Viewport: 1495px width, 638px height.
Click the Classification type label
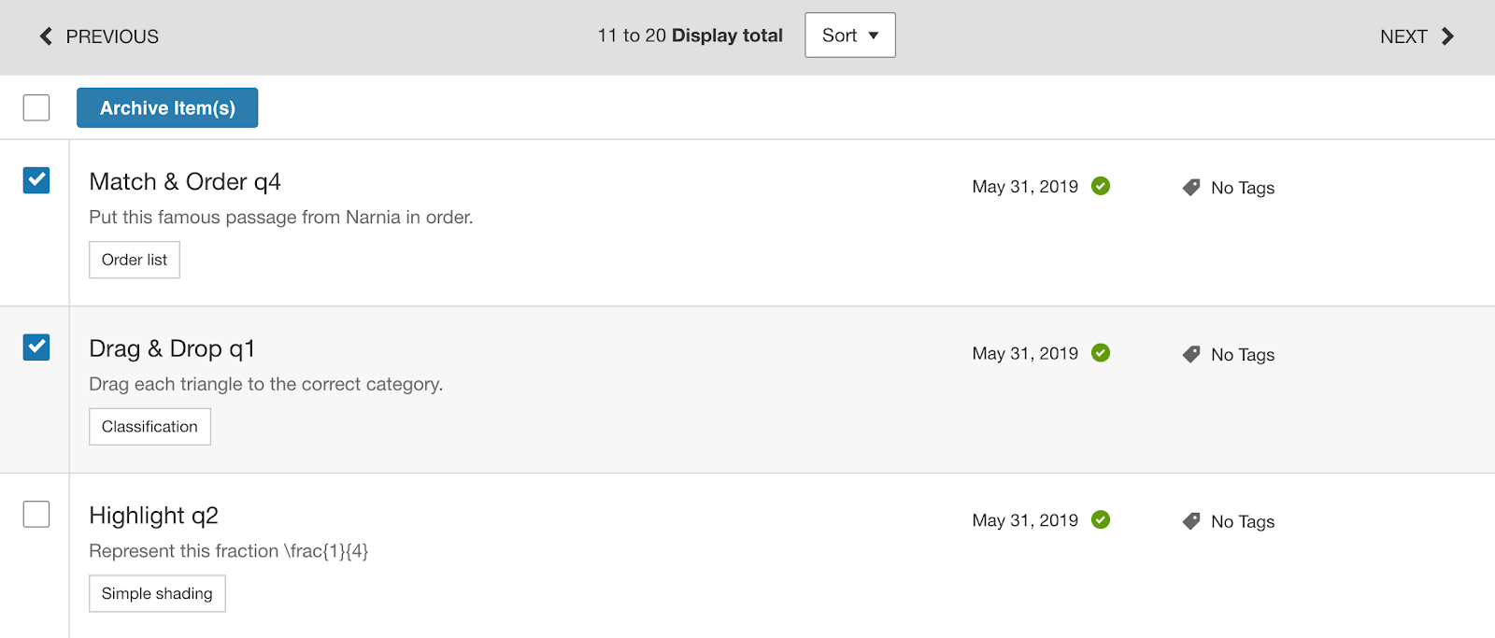[x=149, y=427]
